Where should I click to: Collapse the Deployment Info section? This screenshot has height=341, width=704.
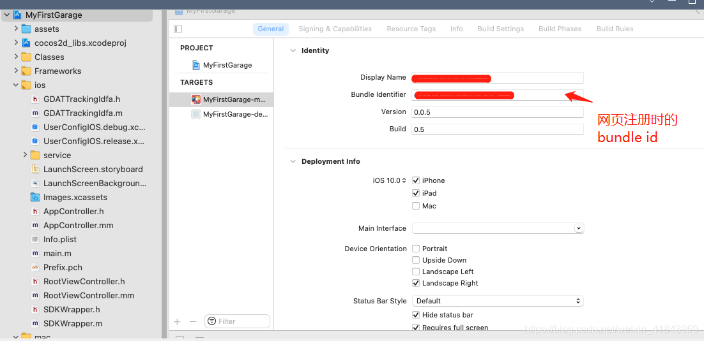tap(293, 161)
